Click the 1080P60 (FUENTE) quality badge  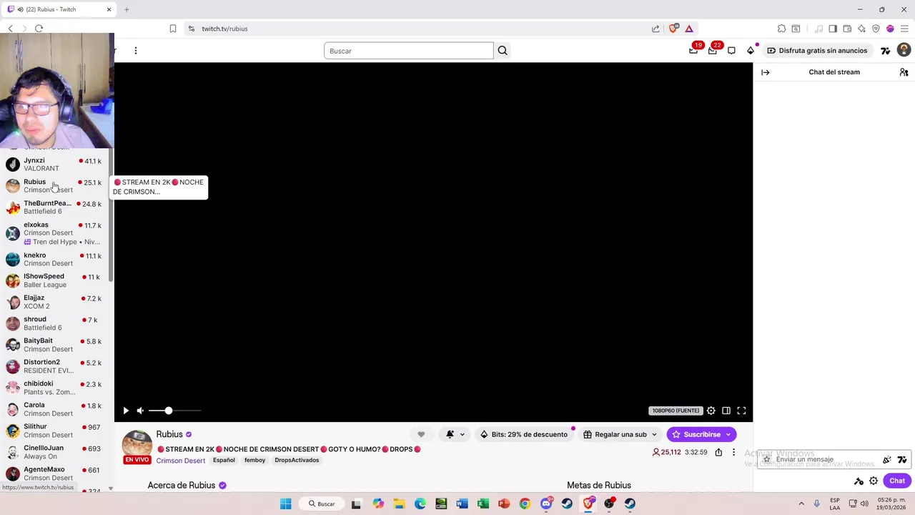(676, 411)
